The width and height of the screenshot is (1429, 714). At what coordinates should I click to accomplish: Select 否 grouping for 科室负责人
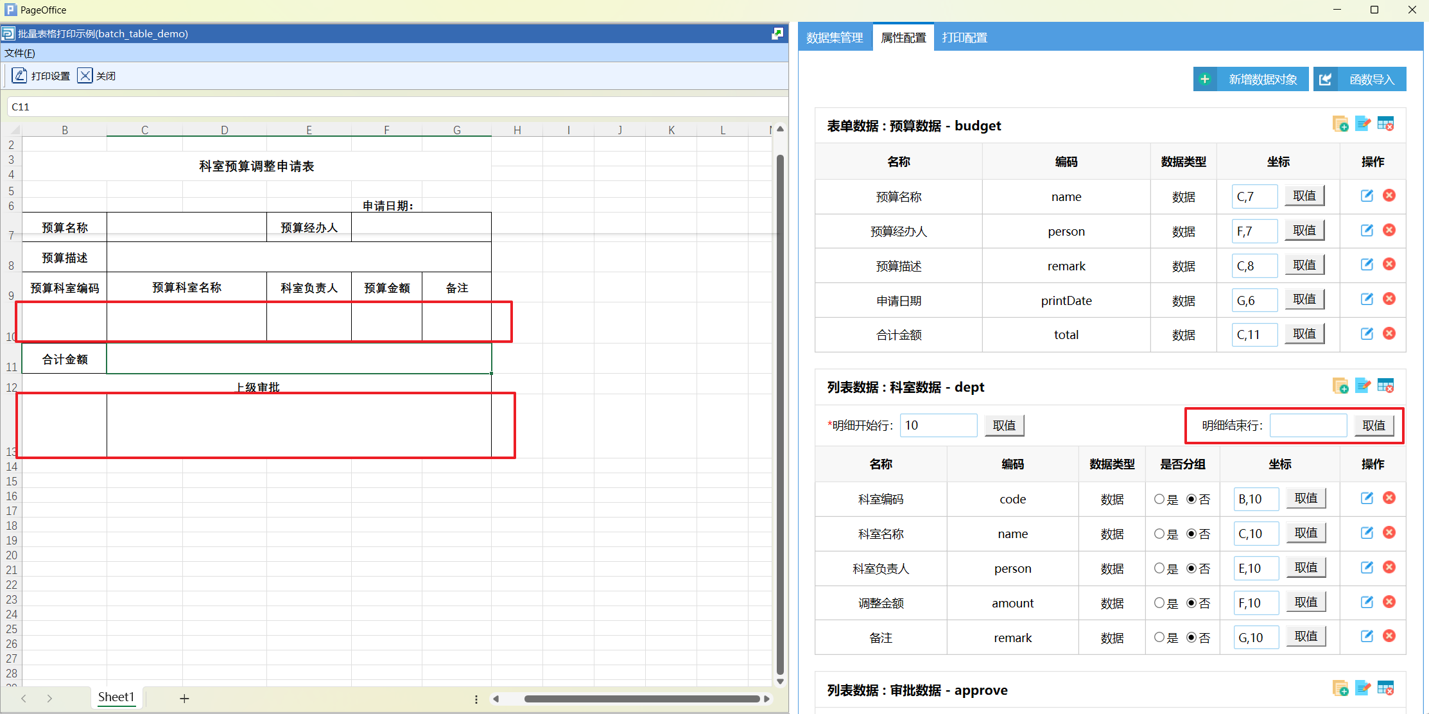pos(1191,568)
